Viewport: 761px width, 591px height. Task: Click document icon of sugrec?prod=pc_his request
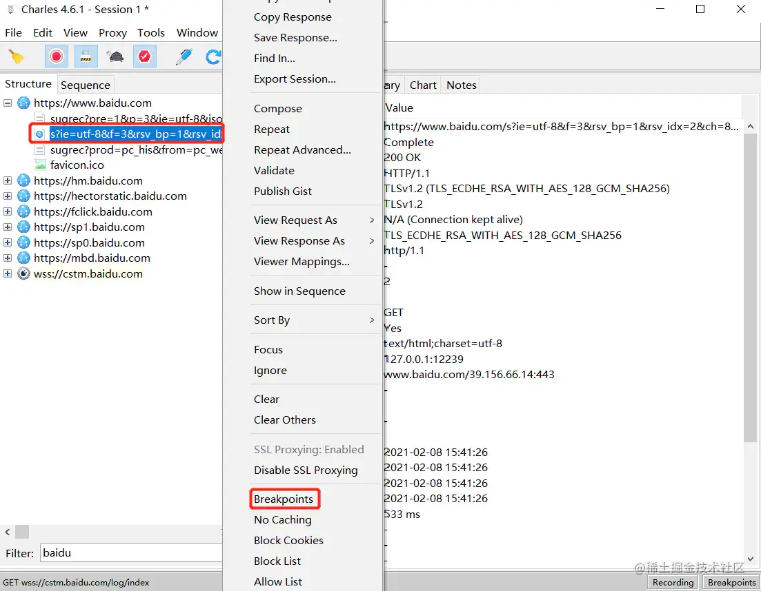coord(40,149)
